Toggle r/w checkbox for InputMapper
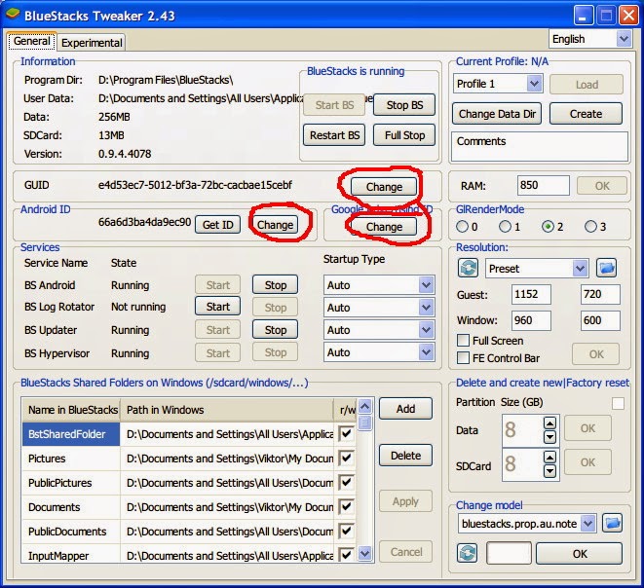Screen dimensions: 644x588 click(x=346, y=555)
